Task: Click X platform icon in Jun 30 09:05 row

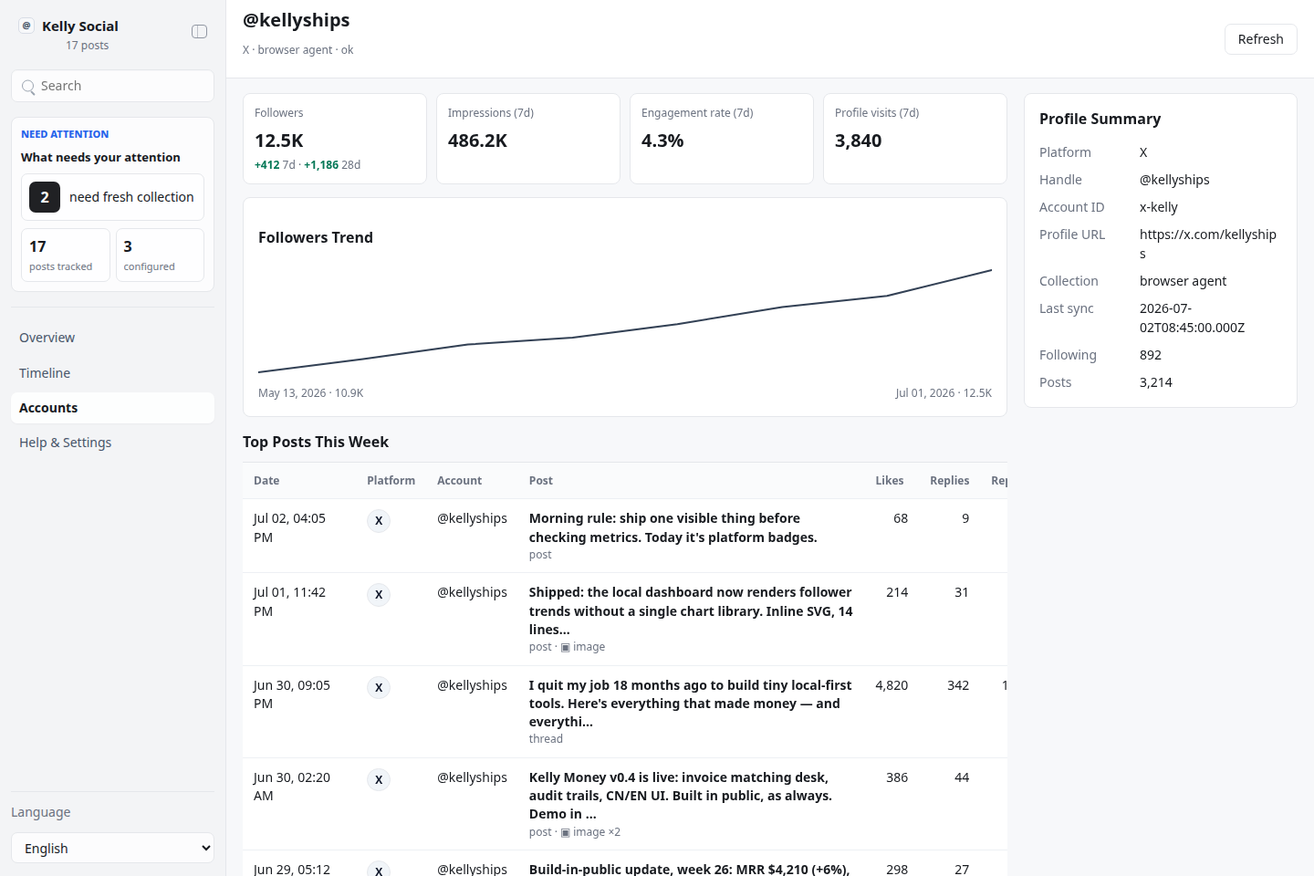Action: click(379, 688)
